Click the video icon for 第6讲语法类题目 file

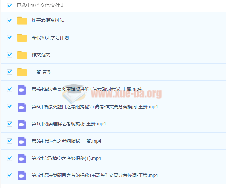[22, 107]
